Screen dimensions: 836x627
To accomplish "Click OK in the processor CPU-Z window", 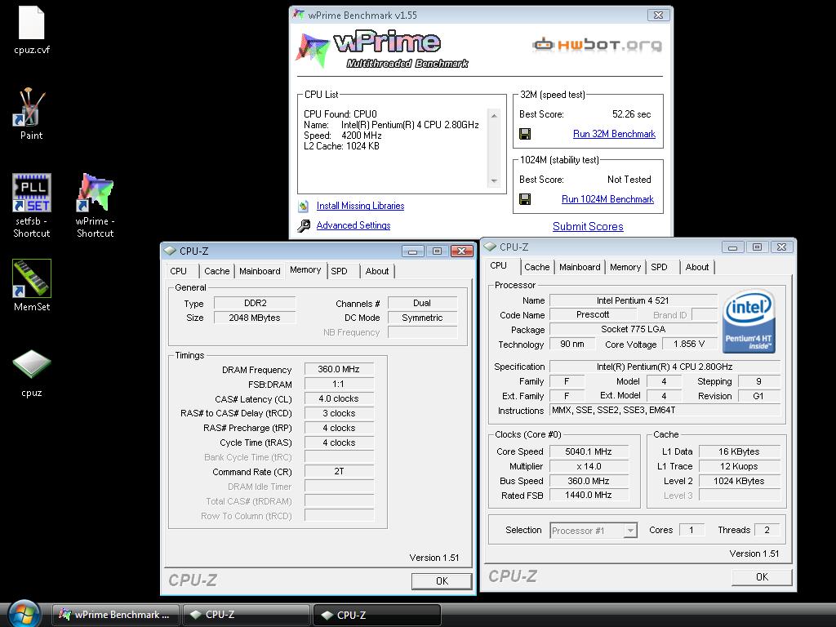I will click(762, 577).
